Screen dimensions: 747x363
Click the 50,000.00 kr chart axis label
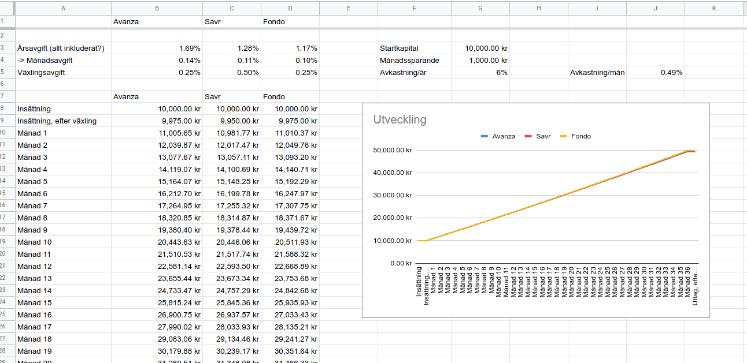393,150
